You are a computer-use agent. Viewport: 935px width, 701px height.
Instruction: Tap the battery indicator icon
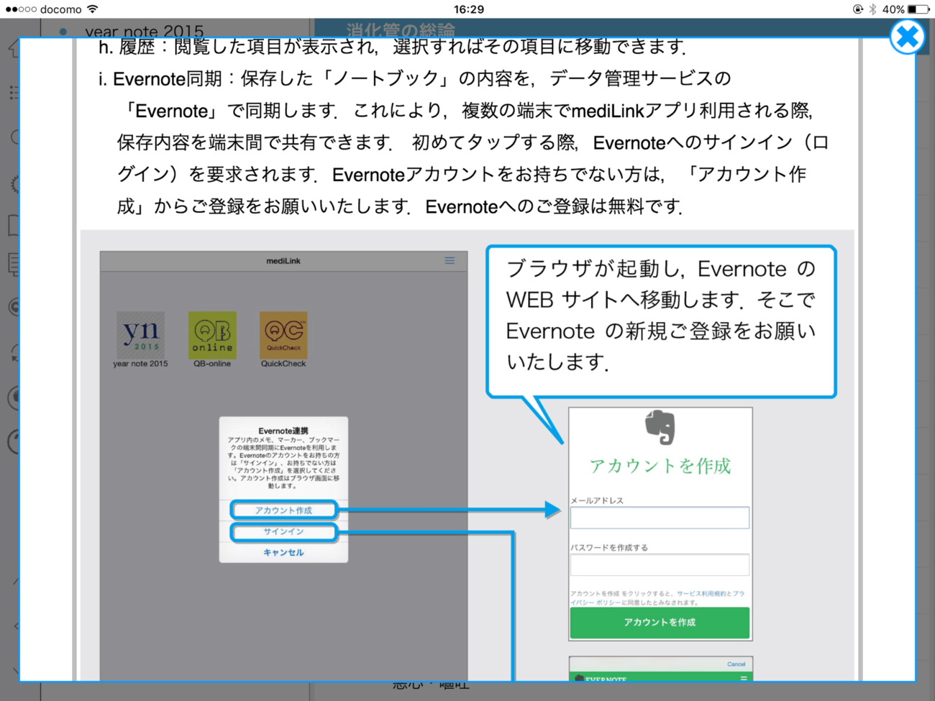918,9
